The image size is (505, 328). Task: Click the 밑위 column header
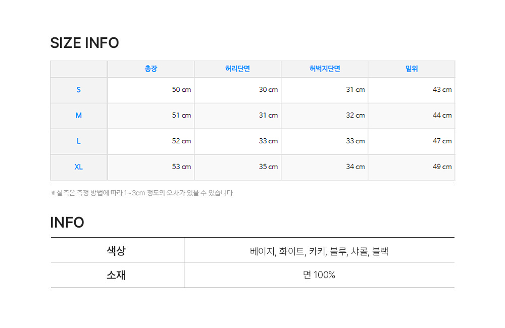(x=412, y=69)
